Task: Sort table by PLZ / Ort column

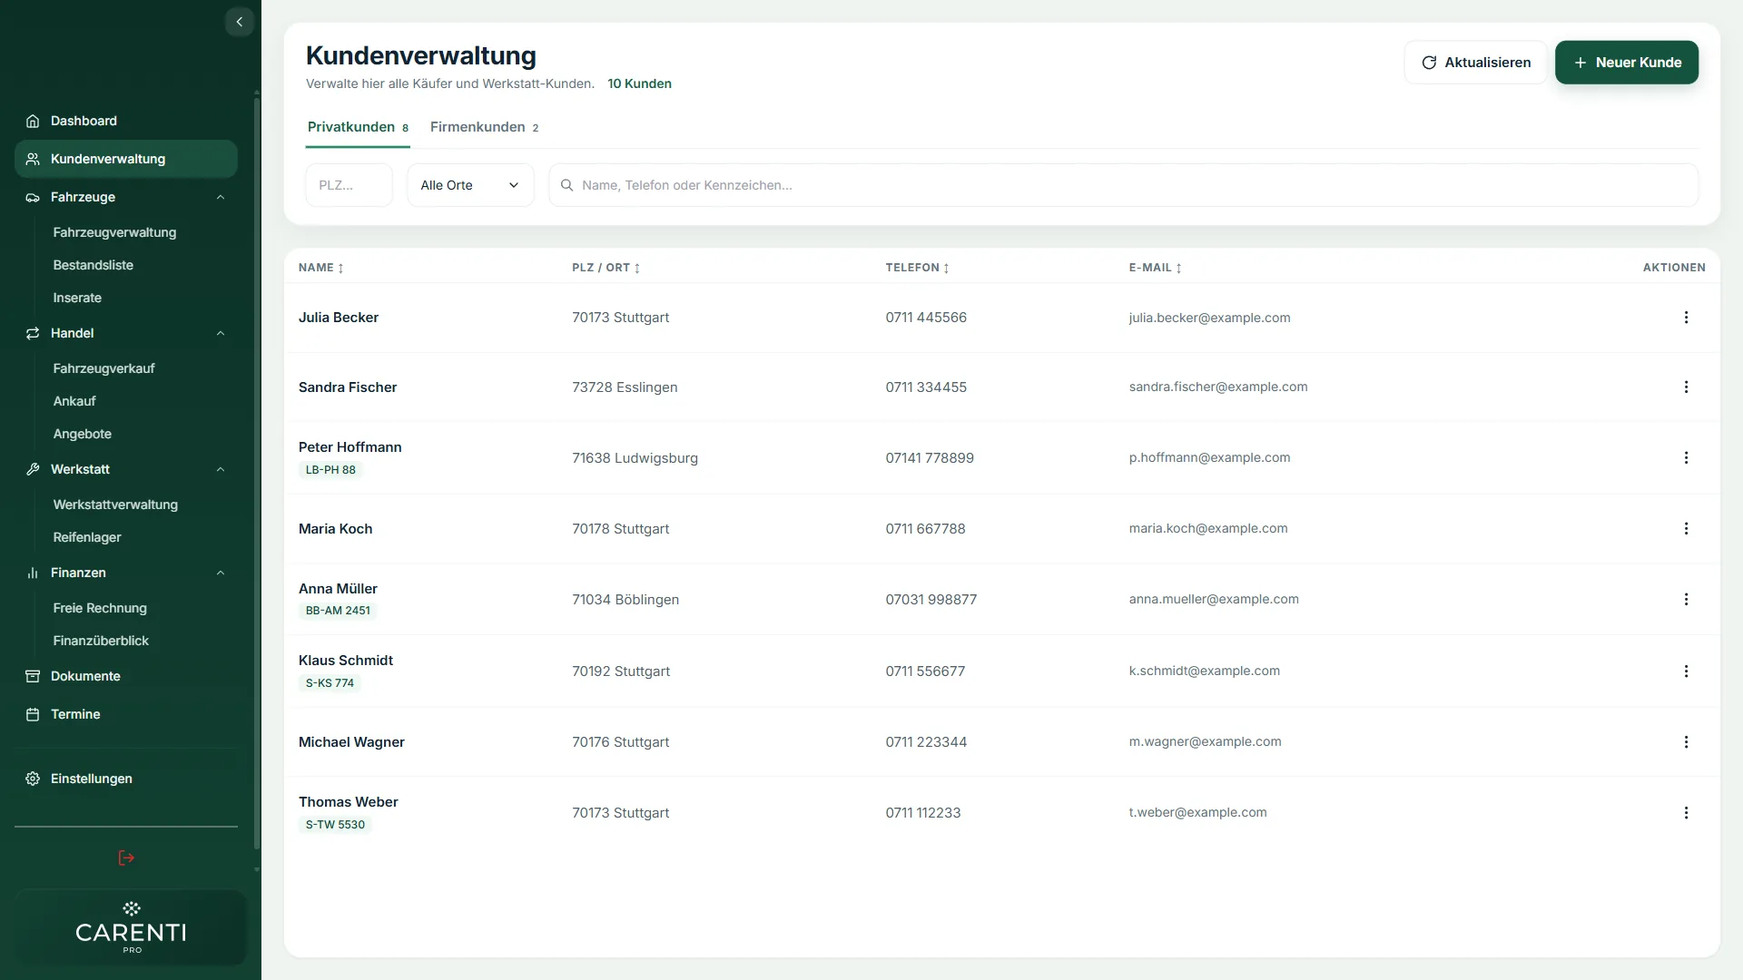Action: click(x=606, y=268)
